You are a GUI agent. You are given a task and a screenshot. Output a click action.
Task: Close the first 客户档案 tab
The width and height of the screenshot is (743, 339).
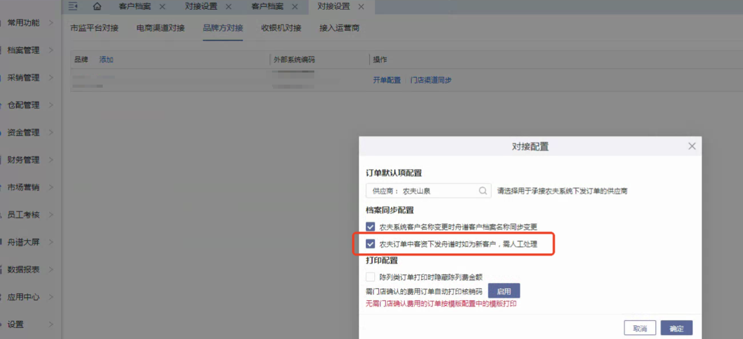pos(162,7)
